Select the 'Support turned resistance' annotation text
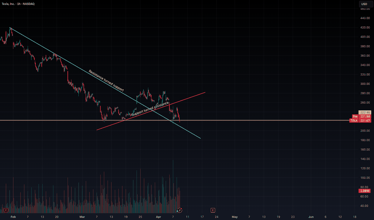 pos(150,109)
